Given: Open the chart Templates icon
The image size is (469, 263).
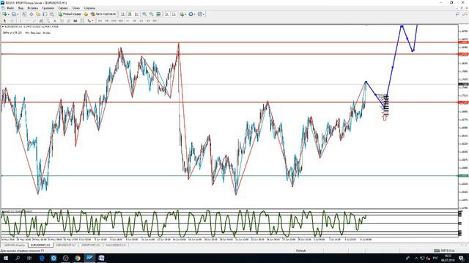Looking at the screenshot, I should click(x=200, y=14).
